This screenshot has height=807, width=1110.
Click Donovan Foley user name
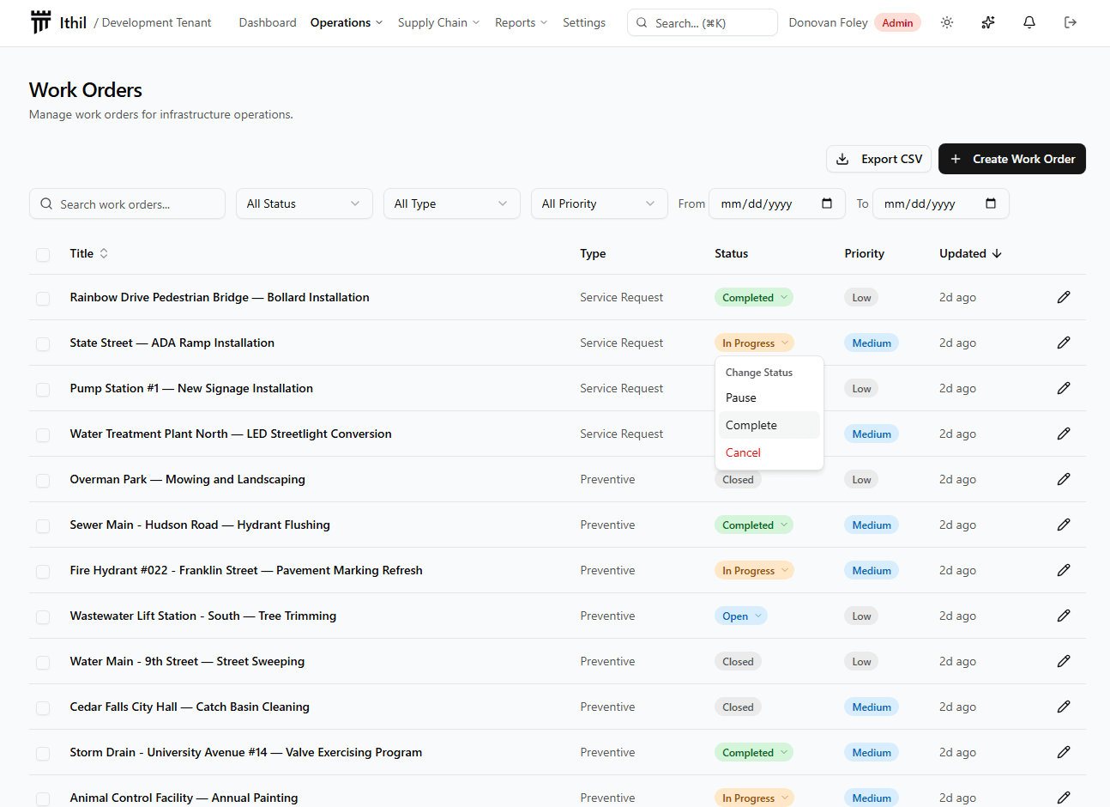[829, 22]
